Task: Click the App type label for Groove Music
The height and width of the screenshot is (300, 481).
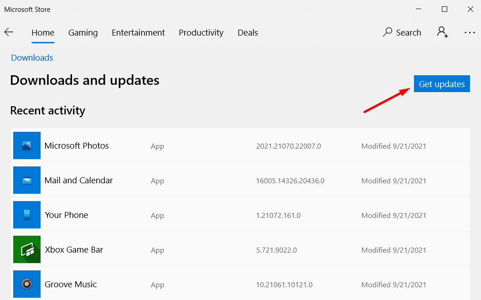Action: 157,285
